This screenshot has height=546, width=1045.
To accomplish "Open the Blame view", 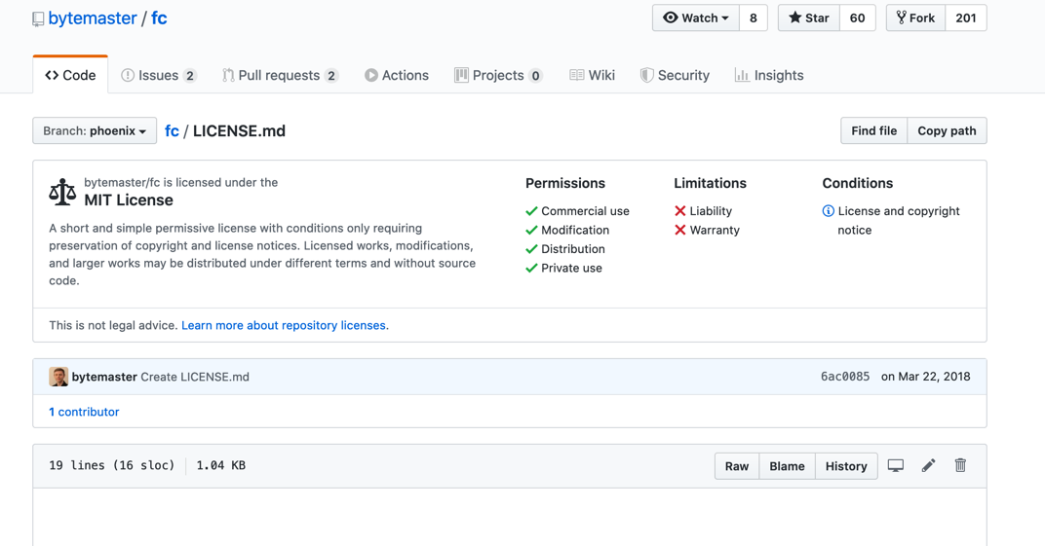I will pos(787,466).
